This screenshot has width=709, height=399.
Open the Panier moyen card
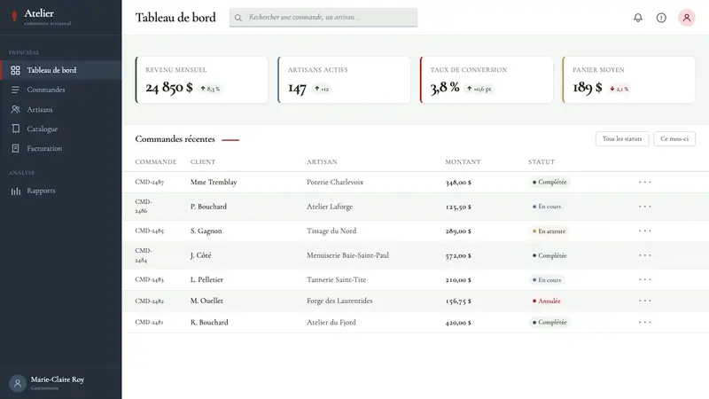628,80
